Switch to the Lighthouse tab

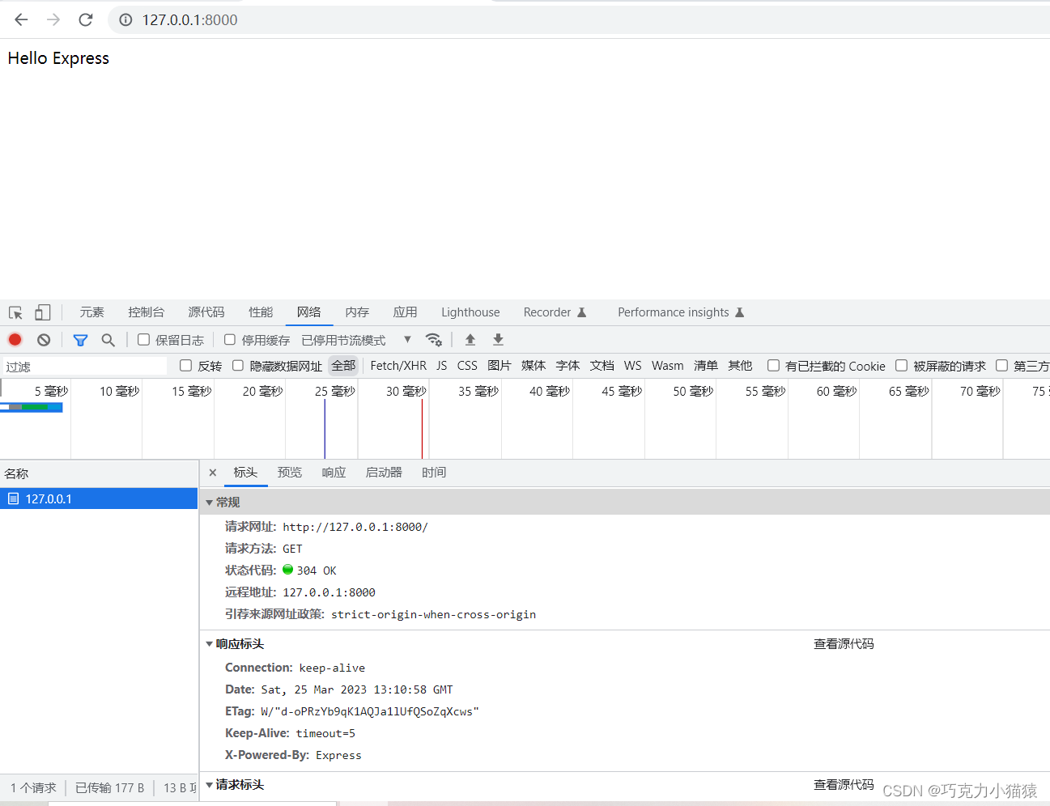pyautogui.click(x=470, y=312)
